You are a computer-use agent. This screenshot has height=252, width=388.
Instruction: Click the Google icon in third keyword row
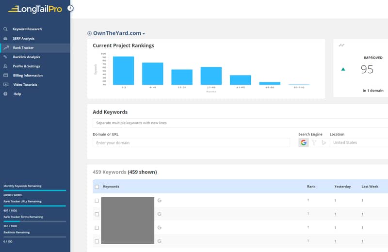coord(160,227)
